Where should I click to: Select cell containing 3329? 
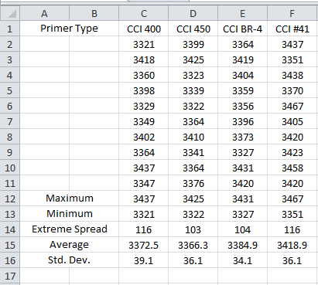(x=144, y=106)
